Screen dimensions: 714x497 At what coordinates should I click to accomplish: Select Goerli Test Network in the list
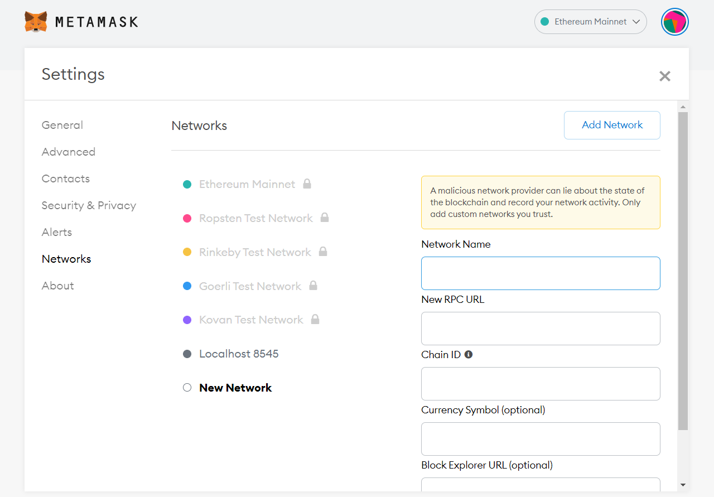point(250,286)
